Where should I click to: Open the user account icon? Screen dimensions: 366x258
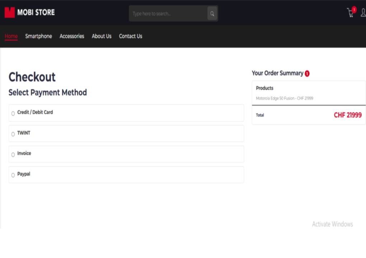click(363, 13)
